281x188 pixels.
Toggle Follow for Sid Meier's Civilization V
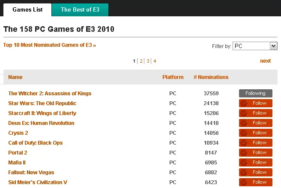point(255,182)
